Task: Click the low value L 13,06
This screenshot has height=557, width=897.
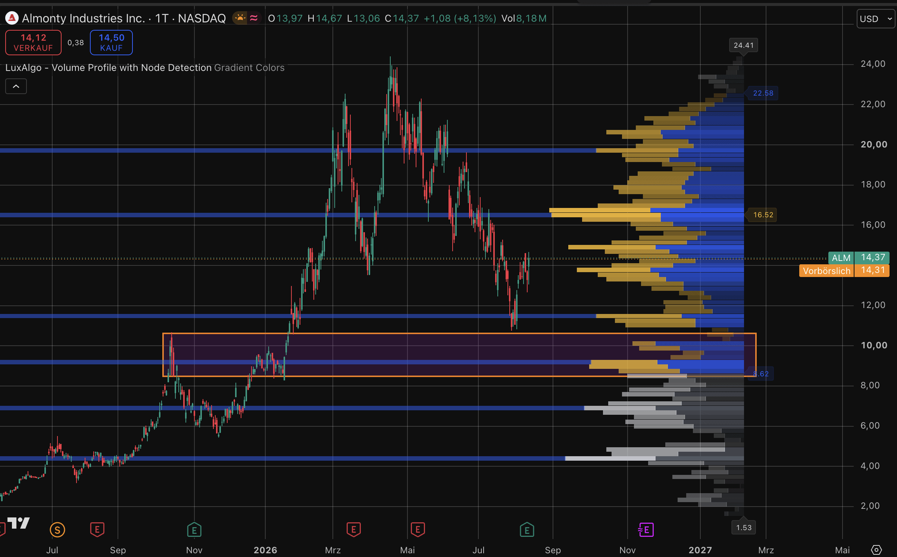Action: tap(363, 18)
